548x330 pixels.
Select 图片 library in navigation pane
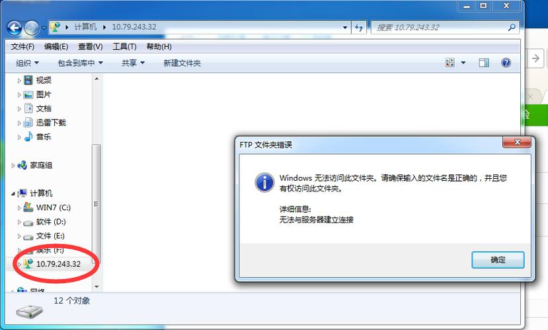(44, 94)
